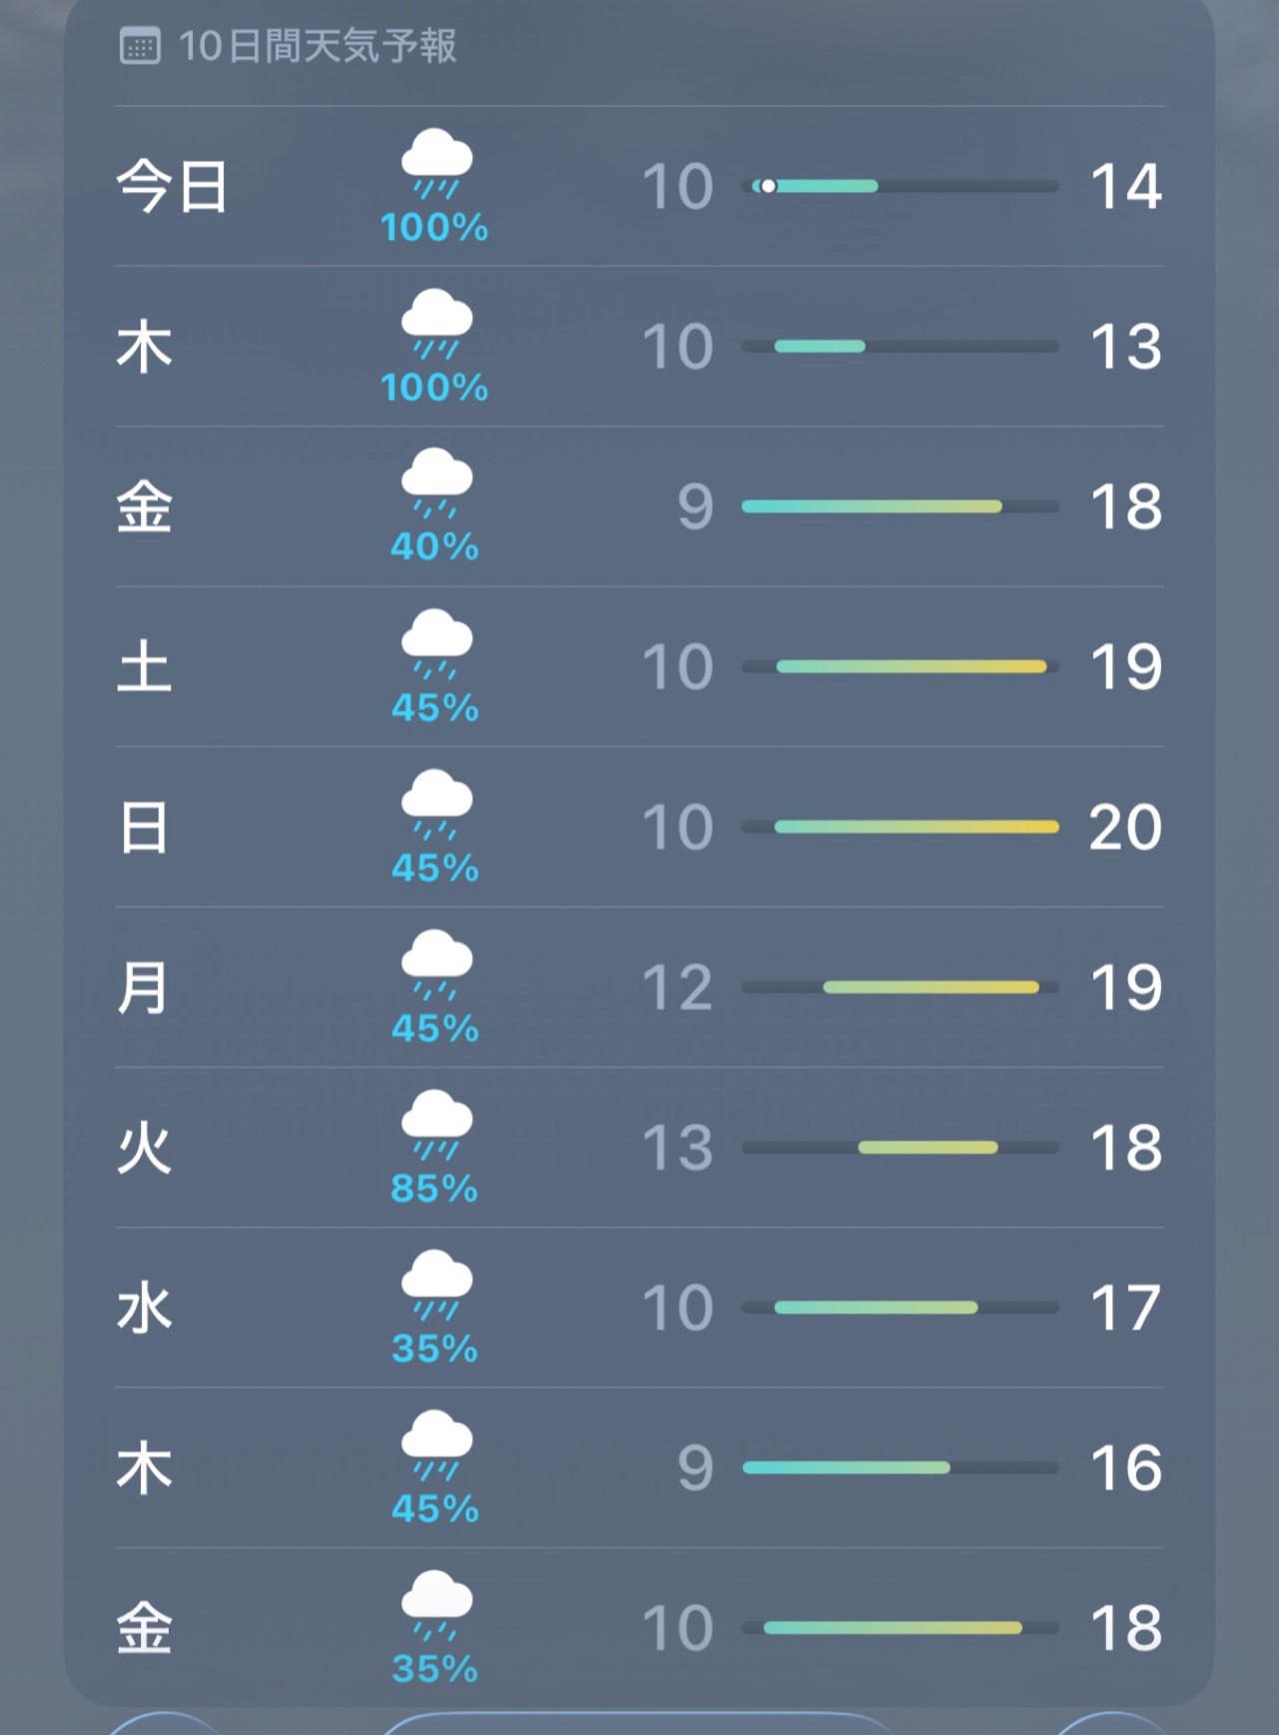Screen dimensions: 1279x1735
Task: Tap the first 木 rain icon showing 100%
Action: (436, 323)
